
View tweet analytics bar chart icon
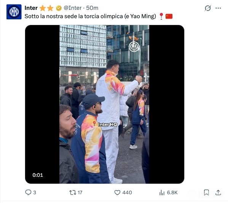point(162,192)
